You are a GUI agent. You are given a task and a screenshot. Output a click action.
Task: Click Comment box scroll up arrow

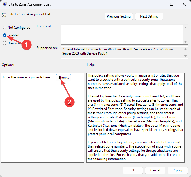[185, 28]
